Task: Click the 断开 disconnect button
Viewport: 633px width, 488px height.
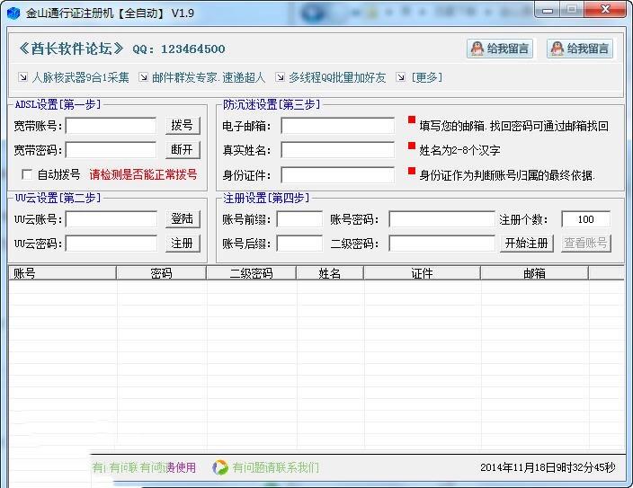Action: pyautogui.click(x=183, y=150)
